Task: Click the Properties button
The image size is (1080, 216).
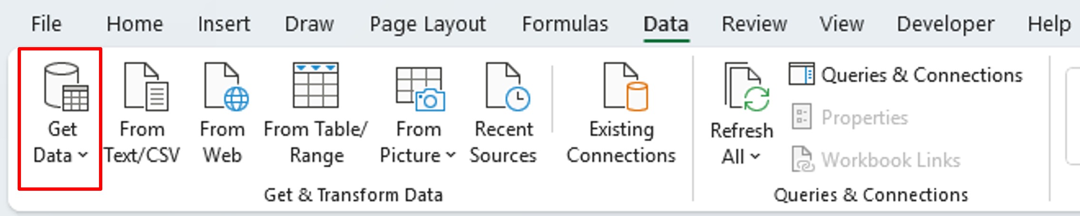Action: pos(850,118)
